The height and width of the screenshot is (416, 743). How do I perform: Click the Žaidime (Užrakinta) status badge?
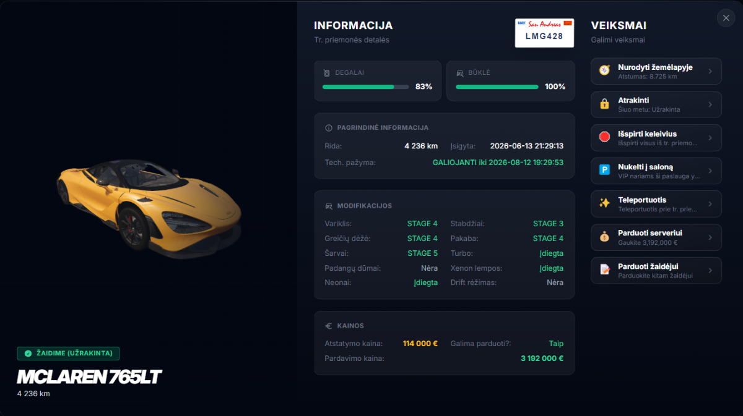pos(68,354)
